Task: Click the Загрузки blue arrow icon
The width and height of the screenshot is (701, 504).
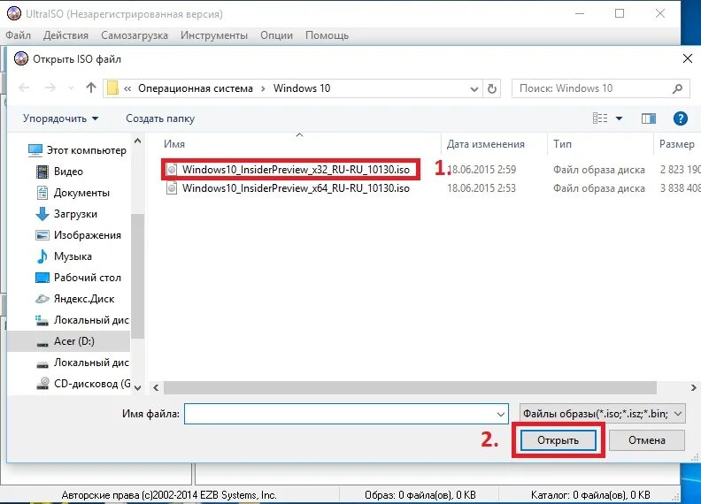Action: (42, 214)
